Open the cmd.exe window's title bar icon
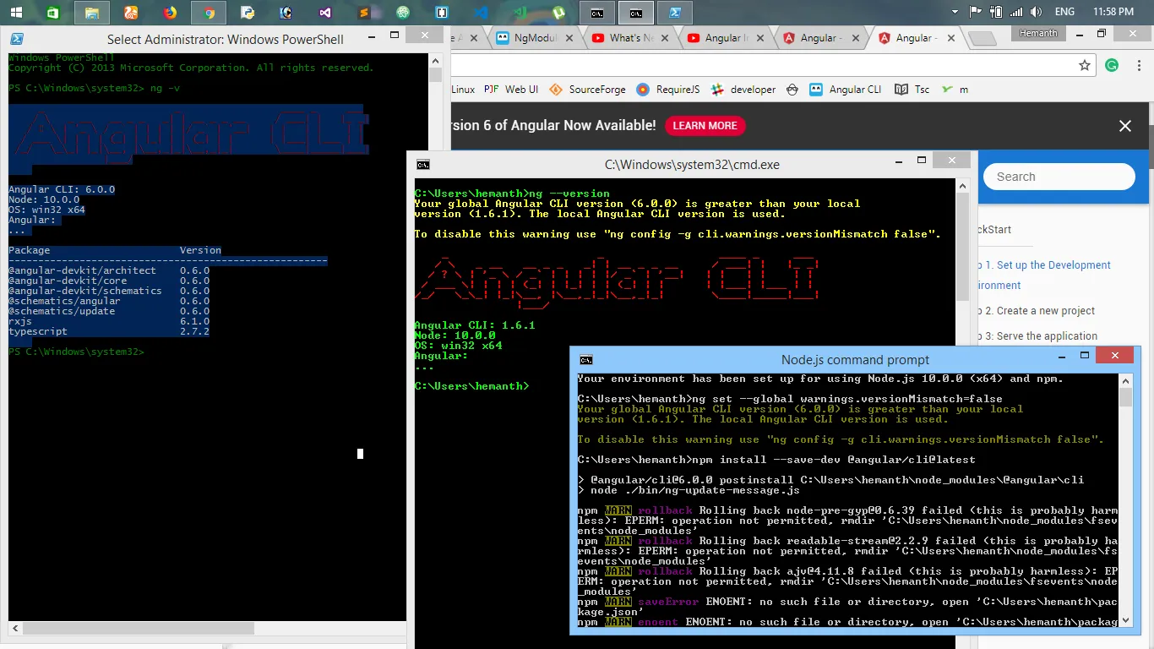The height and width of the screenshot is (649, 1154). (422, 165)
